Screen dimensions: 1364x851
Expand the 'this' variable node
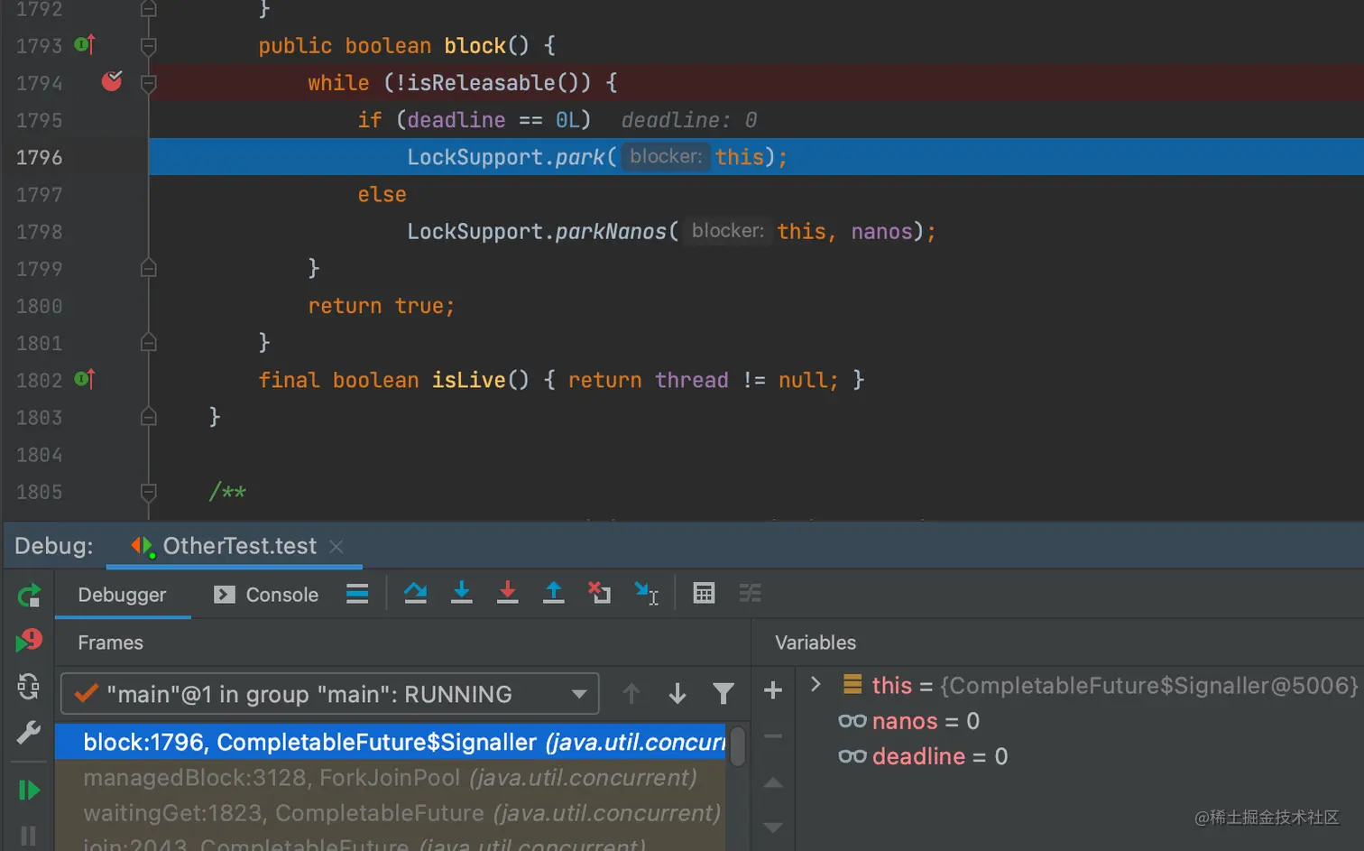[x=816, y=684]
